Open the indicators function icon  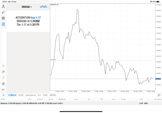(3, 78)
